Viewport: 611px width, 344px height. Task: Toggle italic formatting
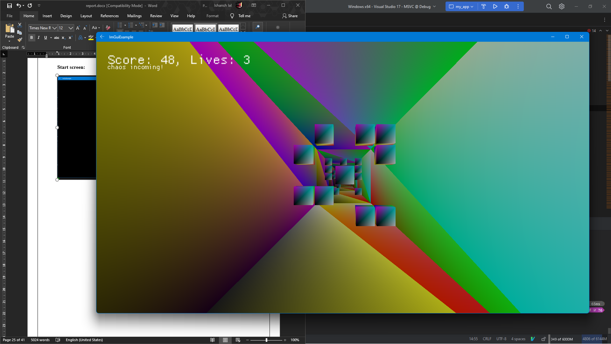click(x=39, y=38)
